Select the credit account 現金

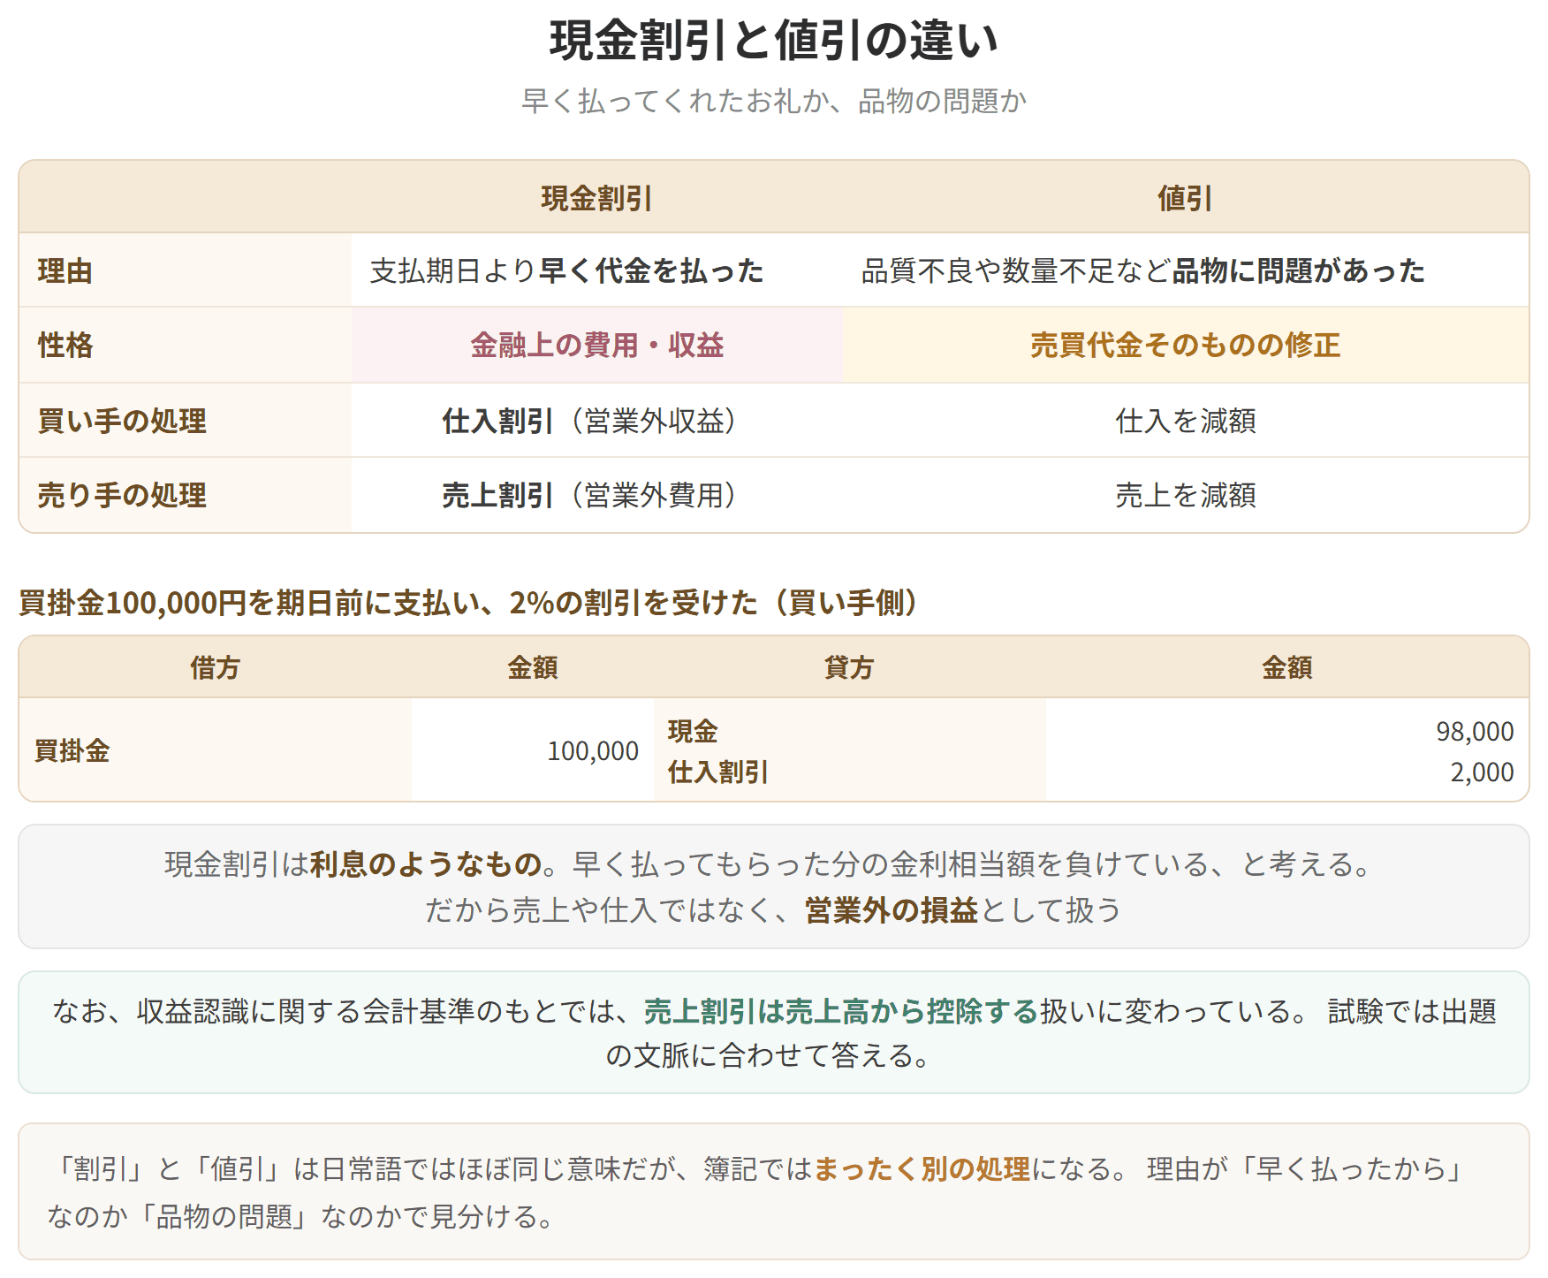coord(693,731)
